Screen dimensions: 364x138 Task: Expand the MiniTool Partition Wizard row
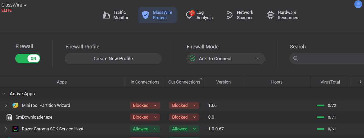click(x=6, y=105)
